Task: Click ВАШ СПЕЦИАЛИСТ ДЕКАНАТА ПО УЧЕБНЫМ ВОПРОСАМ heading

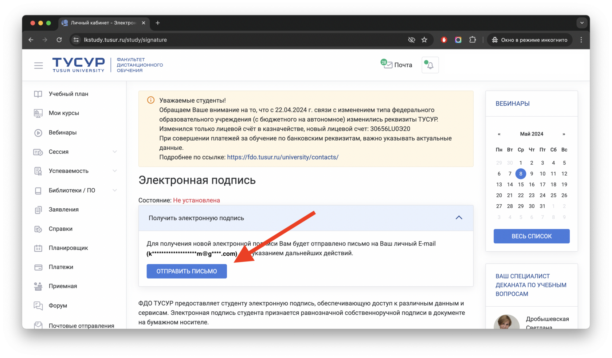Action: tap(531, 285)
